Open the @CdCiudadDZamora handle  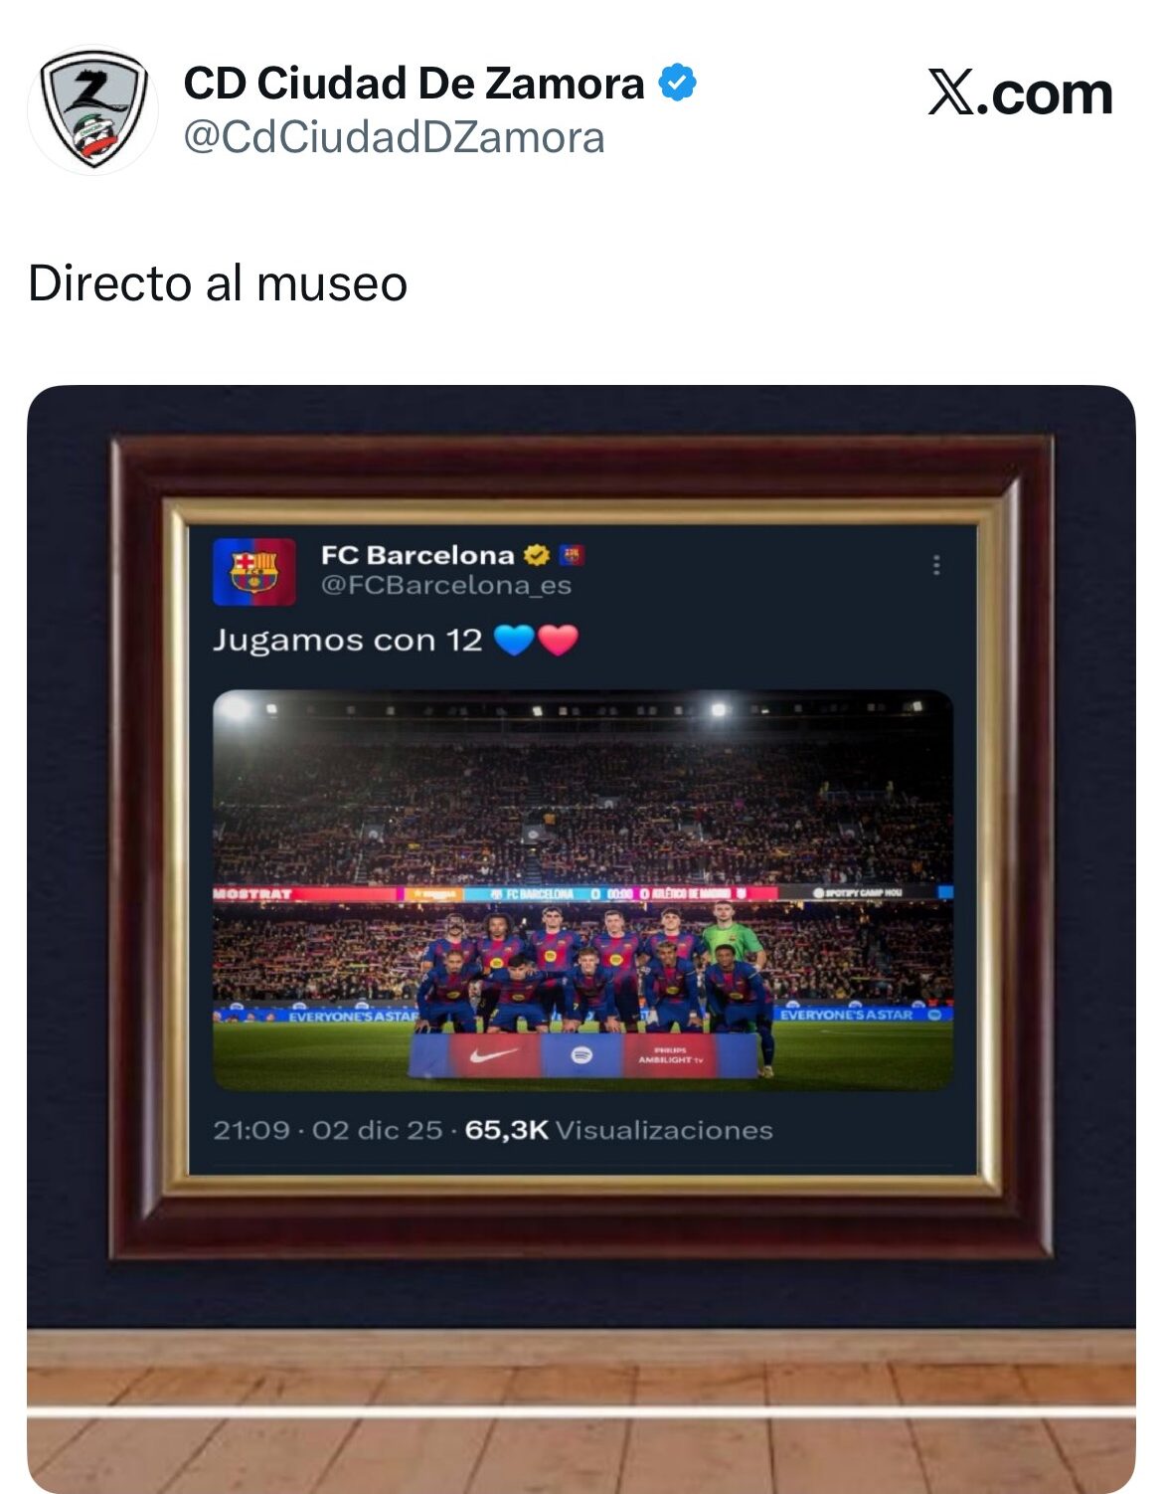pyautogui.click(x=394, y=137)
